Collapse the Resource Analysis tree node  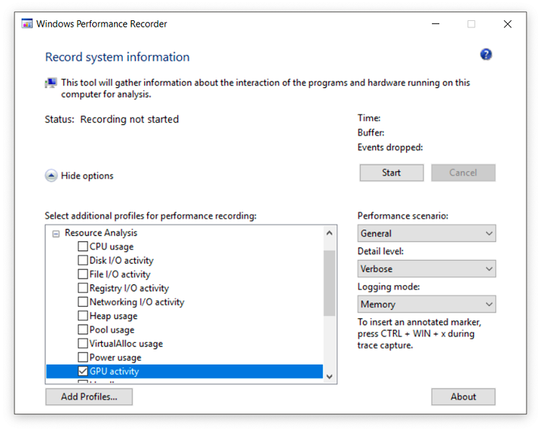pyautogui.click(x=56, y=233)
